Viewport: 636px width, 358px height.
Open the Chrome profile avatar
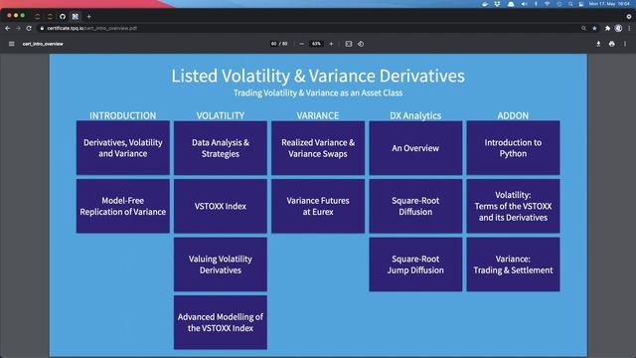618,29
